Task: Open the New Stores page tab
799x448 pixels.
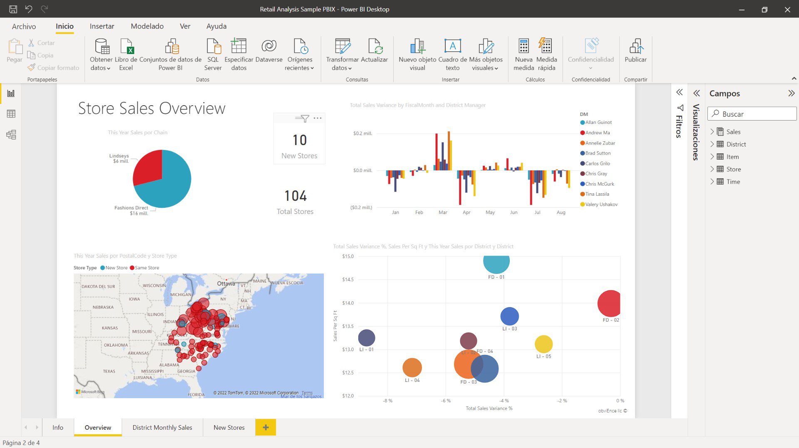Action: pos(229,427)
